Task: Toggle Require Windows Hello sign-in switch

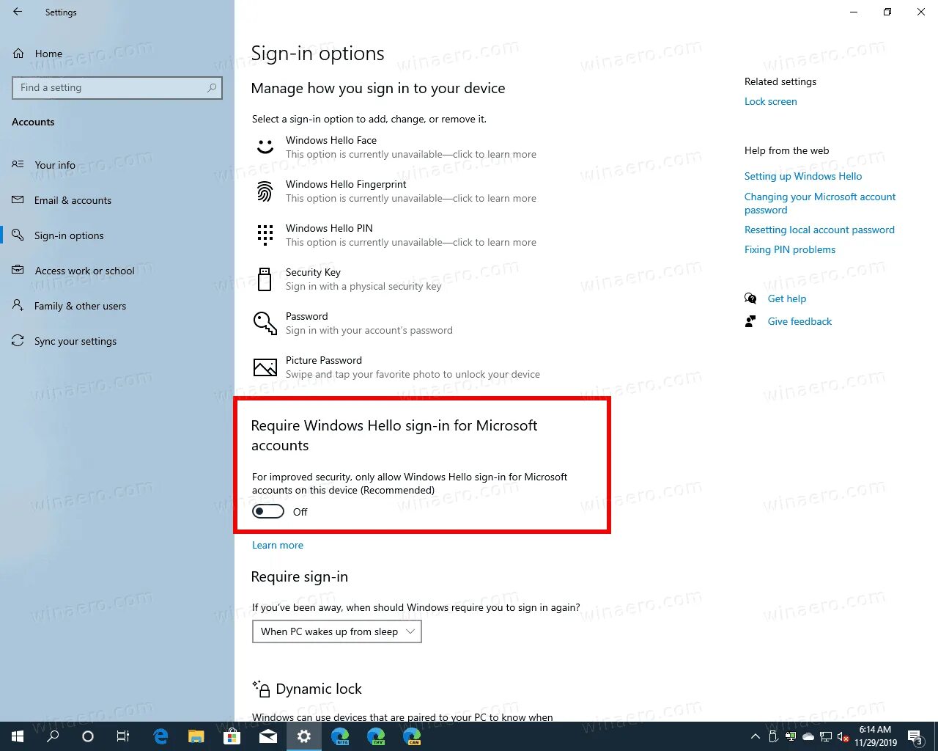Action: pos(268,511)
